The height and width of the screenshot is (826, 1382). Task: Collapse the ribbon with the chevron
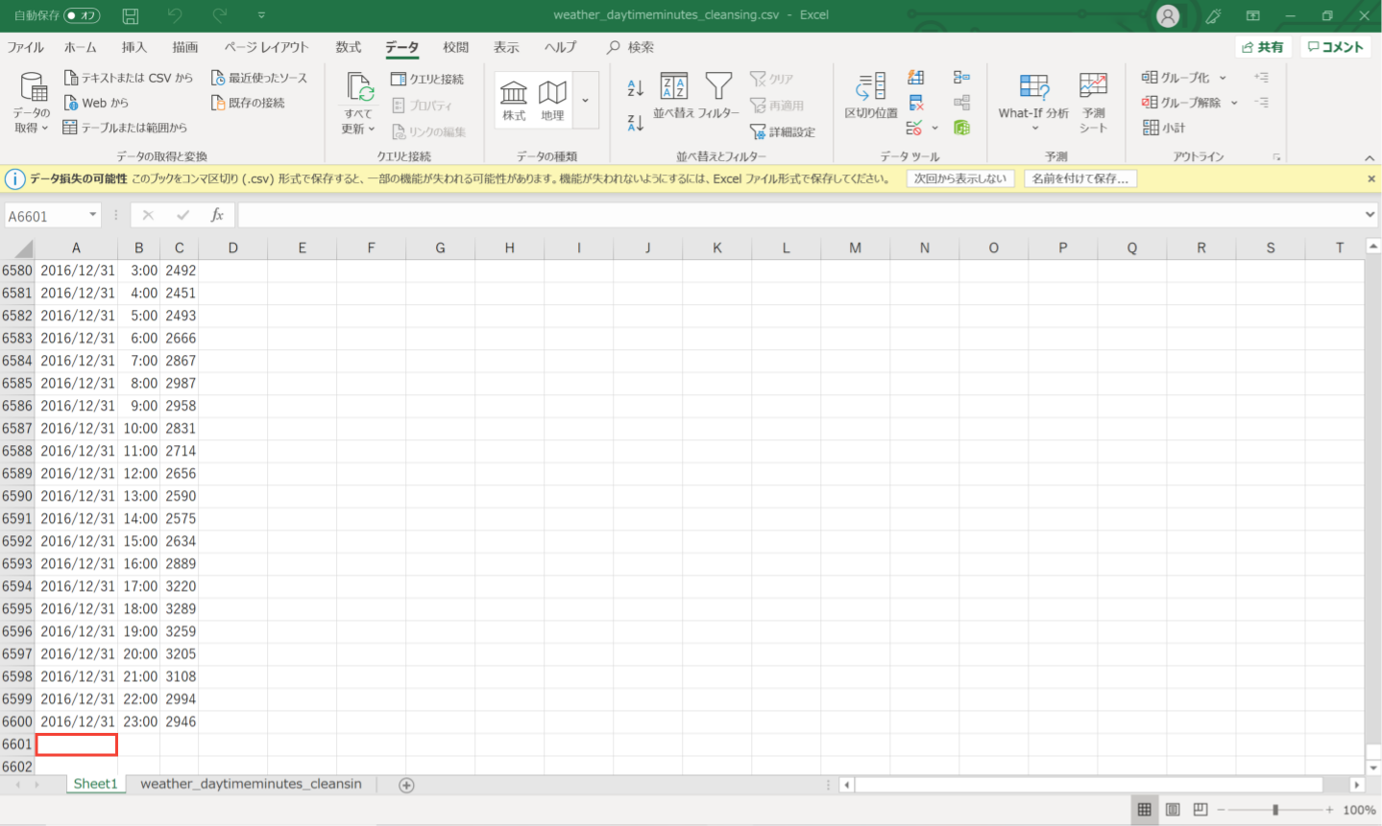click(1370, 157)
